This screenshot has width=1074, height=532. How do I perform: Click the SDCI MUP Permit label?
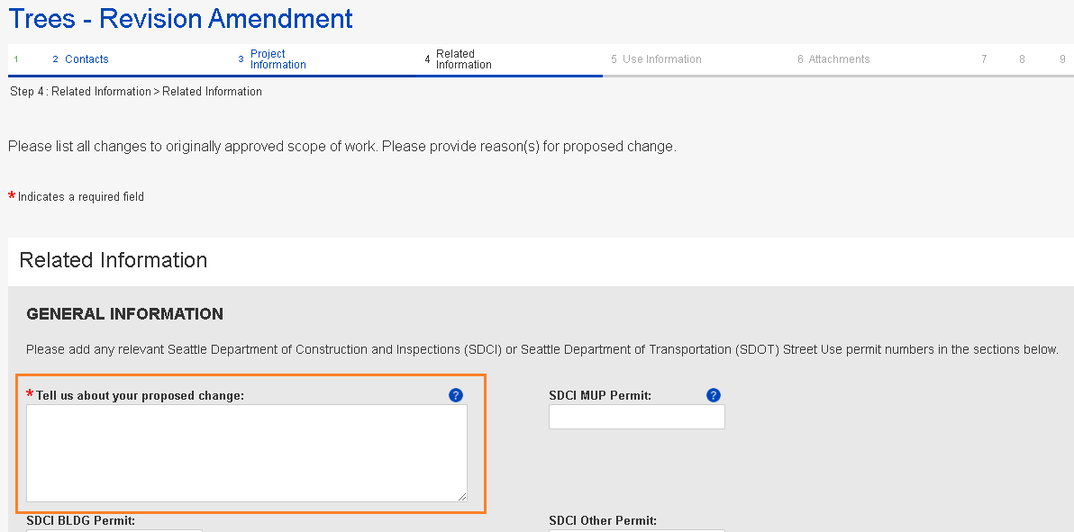(599, 395)
